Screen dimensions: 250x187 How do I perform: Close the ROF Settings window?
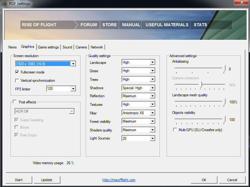click(242, 2)
